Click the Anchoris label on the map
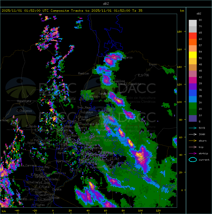212x214 pixels. [60, 173]
